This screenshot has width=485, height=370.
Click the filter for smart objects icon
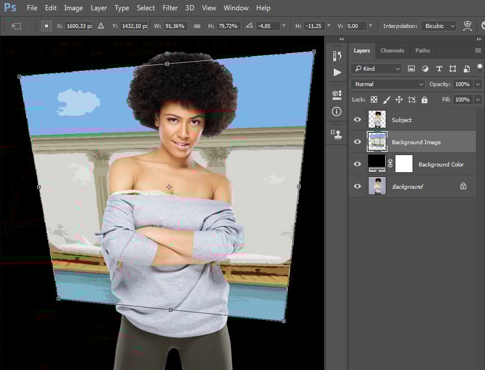466,68
